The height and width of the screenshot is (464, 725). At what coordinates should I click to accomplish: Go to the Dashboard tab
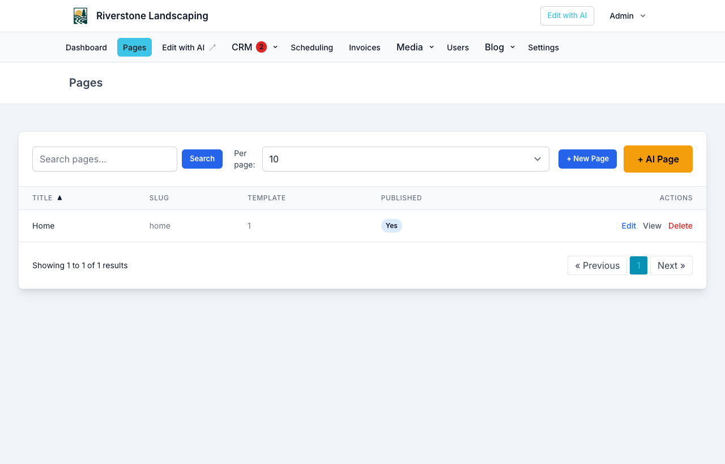(86, 48)
